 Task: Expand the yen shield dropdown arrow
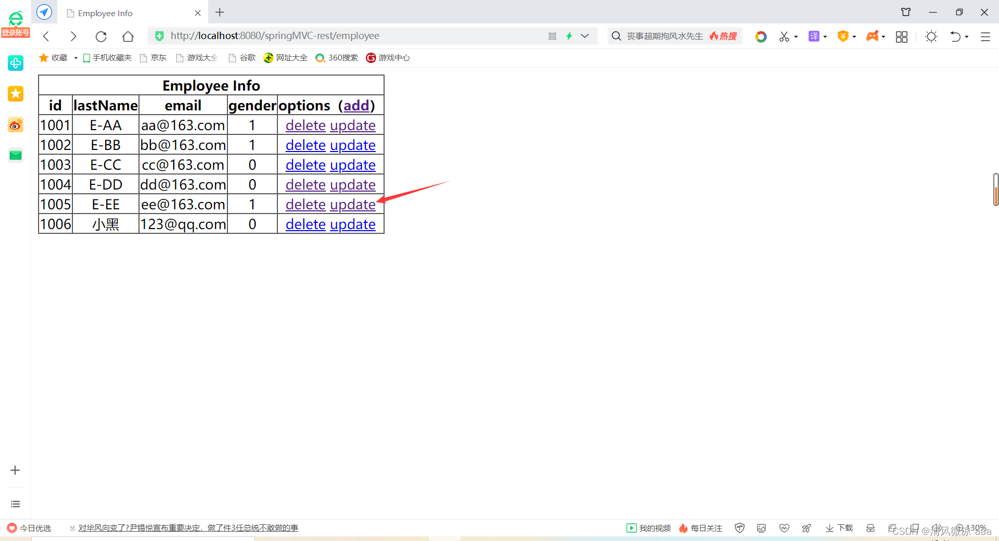coord(854,36)
